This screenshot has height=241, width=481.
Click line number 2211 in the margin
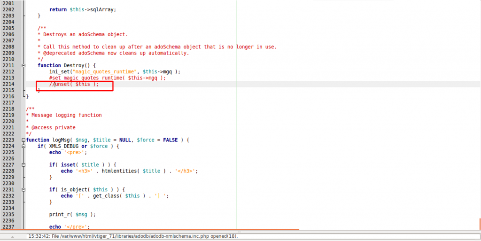pos(10,65)
